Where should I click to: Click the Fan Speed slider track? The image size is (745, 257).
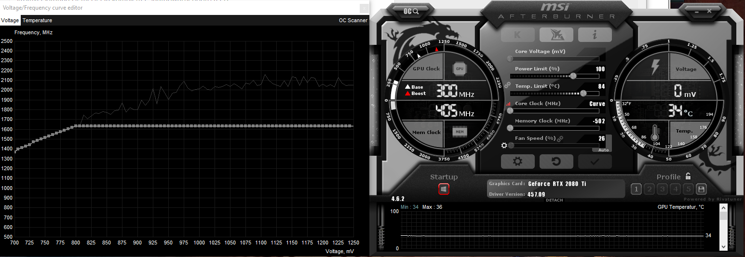555,145
